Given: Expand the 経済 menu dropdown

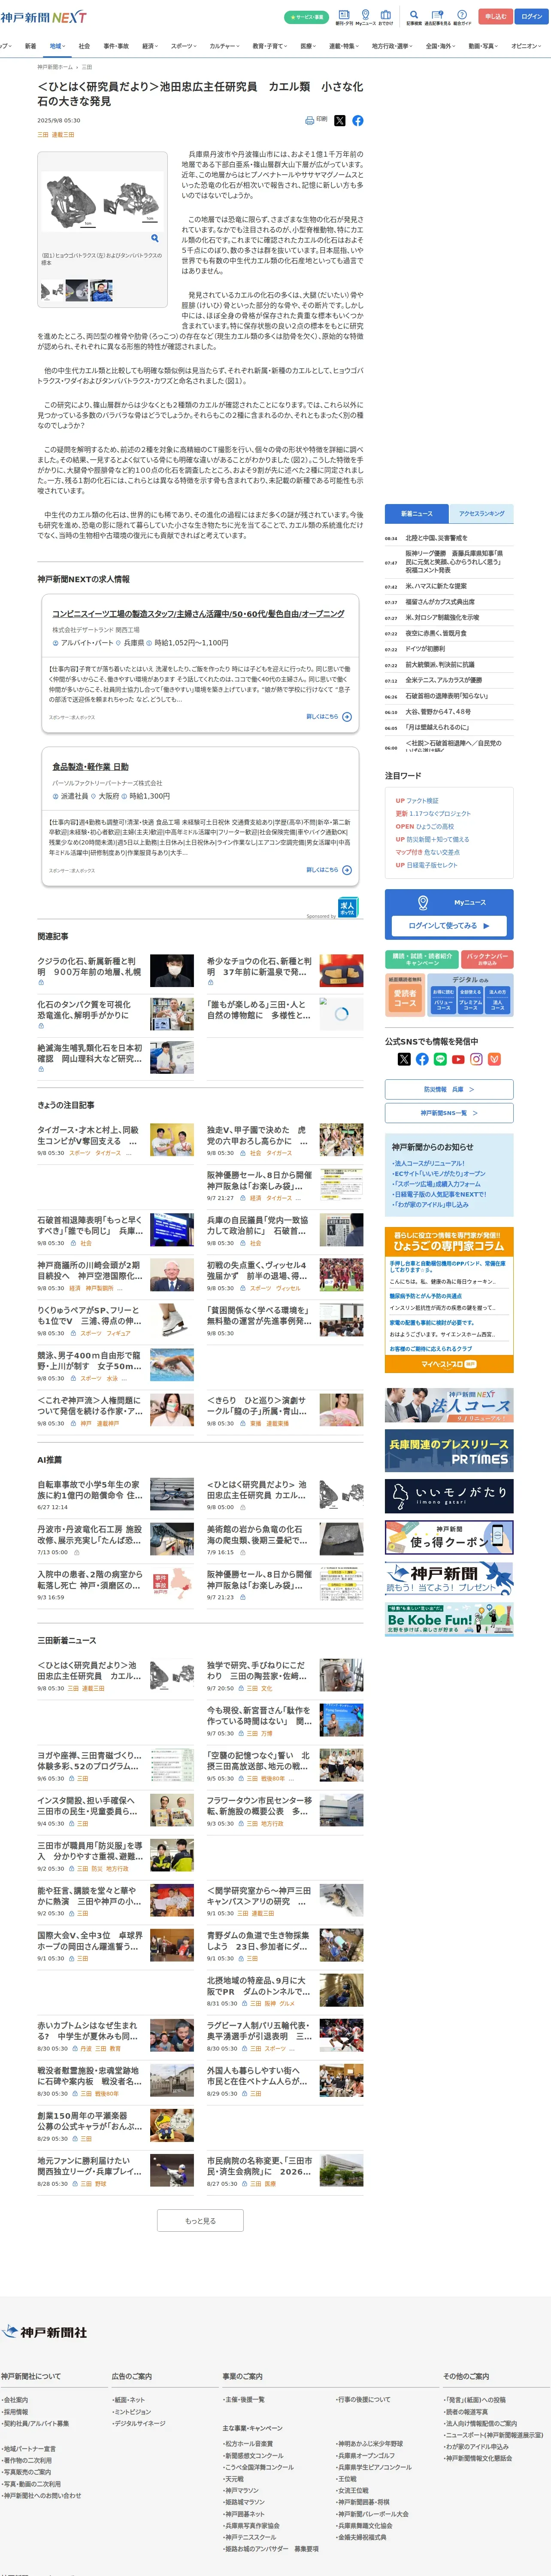Looking at the screenshot, I should (x=150, y=46).
